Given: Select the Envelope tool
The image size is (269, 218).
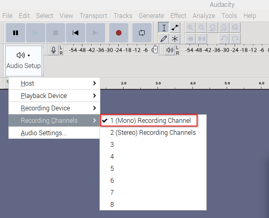Looking at the screenshot, I should 175,28.
